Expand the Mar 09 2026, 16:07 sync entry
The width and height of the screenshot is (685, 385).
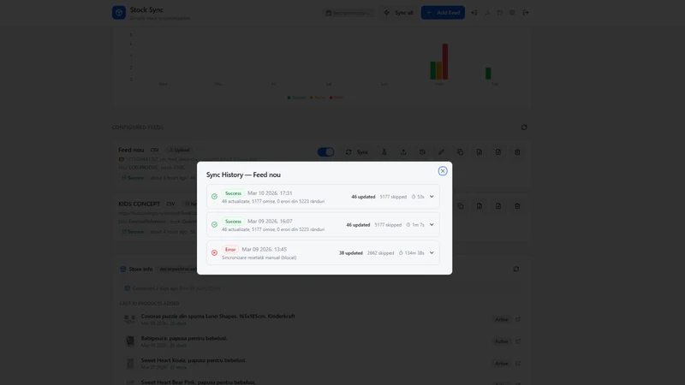pos(432,225)
